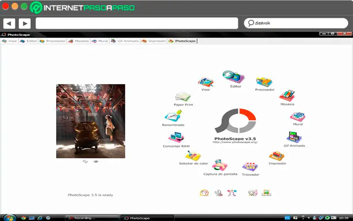Switch to the Mosaico tab
Viewport: 353px width, 221px height.
tap(79, 41)
